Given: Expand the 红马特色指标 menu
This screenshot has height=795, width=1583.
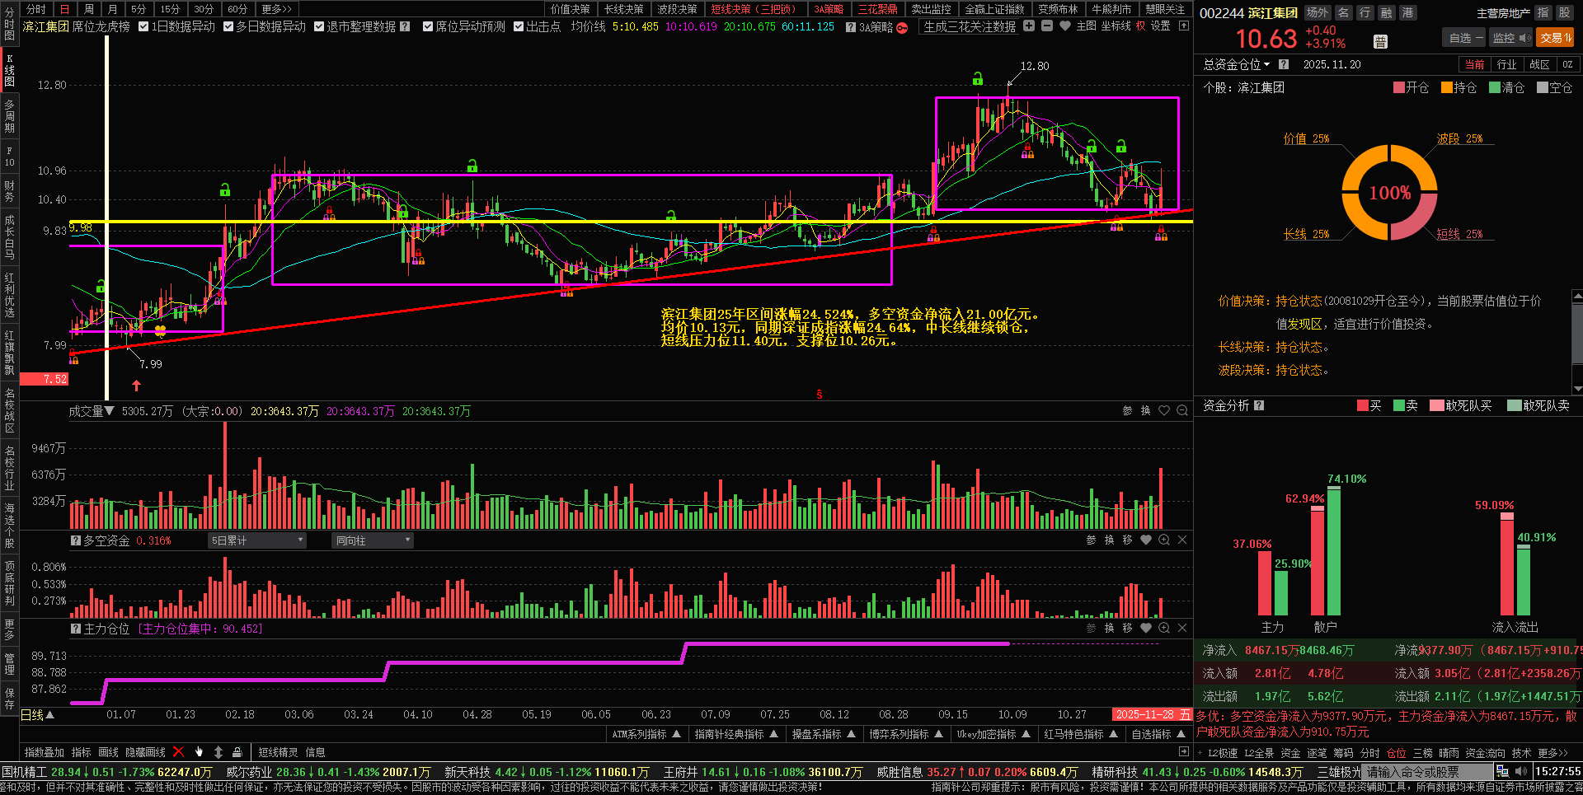Looking at the screenshot, I should click(1080, 734).
